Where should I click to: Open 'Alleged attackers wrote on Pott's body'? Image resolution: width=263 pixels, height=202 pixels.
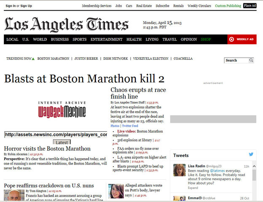144,190
